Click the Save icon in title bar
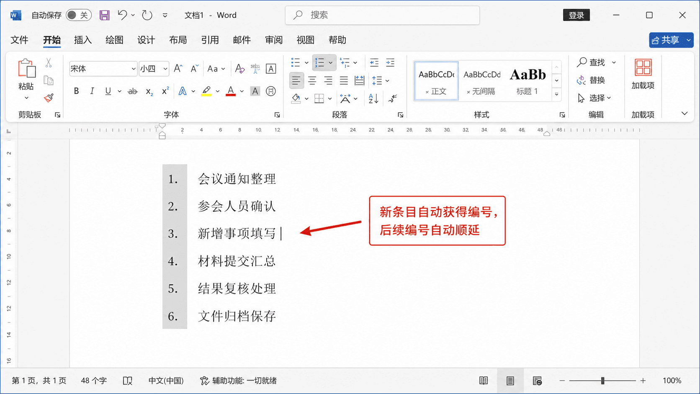Viewport: 700px width, 394px height. pyautogui.click(x=104, y=15)
